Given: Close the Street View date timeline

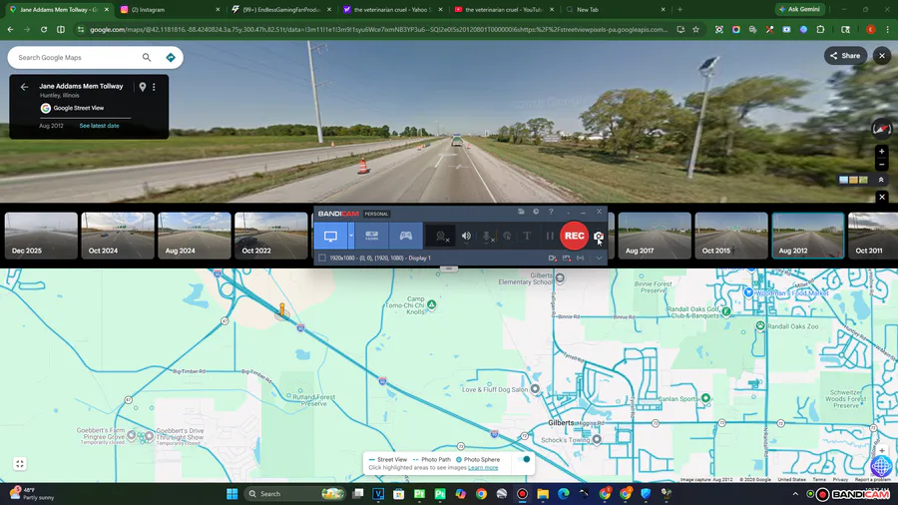Looking at the screenshot, I should coord(882,197).
